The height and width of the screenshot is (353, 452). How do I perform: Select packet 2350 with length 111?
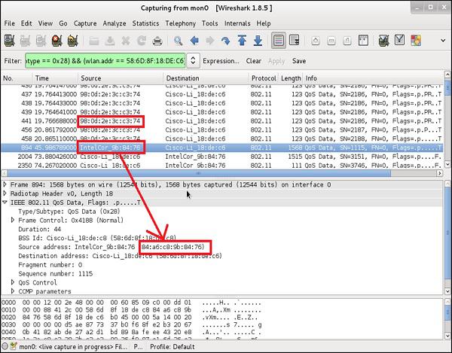[x=222, y=166]
